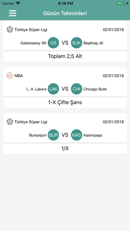Click the first card's soccer ball icon

tap(10, 30)
